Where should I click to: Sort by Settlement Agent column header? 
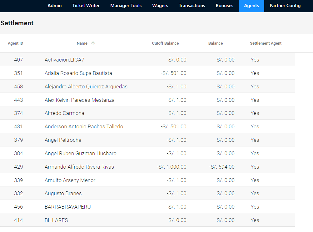266,43
